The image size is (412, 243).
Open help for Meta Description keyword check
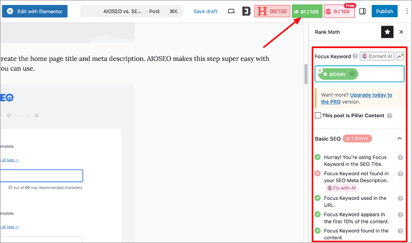pos(400,174)
